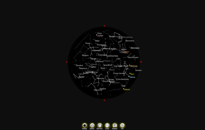Select the Venus label
The height and width of the screenshot is (130, 205).
132,77
